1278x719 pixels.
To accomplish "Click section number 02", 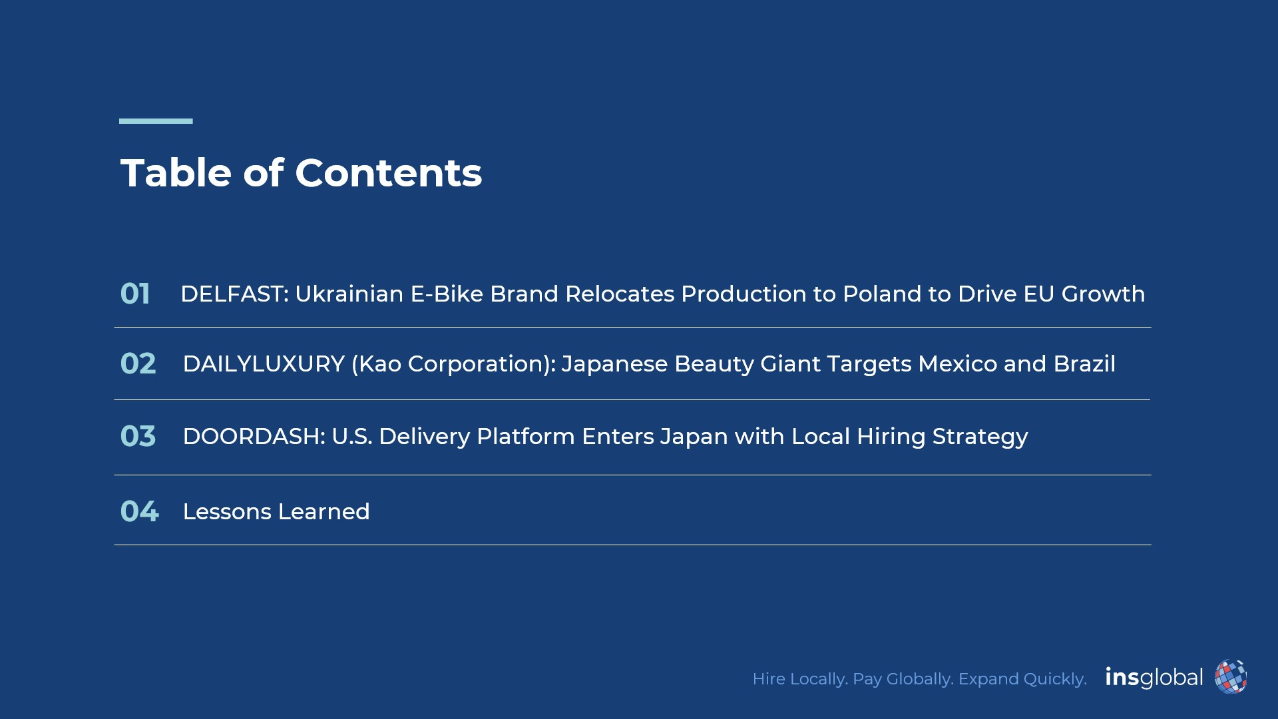I will coord(138,363).
